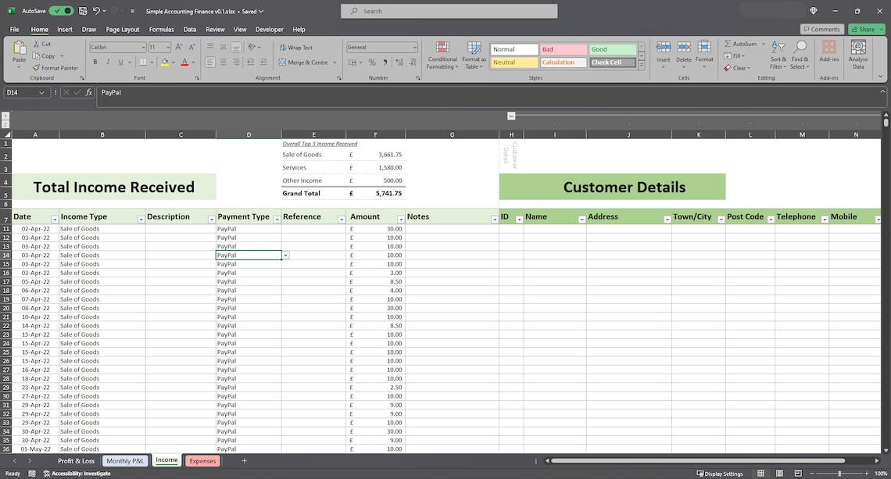Apply the Percent Style format

371,62
